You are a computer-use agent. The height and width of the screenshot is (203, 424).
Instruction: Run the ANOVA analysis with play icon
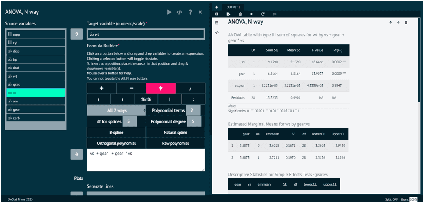point(169,12)
